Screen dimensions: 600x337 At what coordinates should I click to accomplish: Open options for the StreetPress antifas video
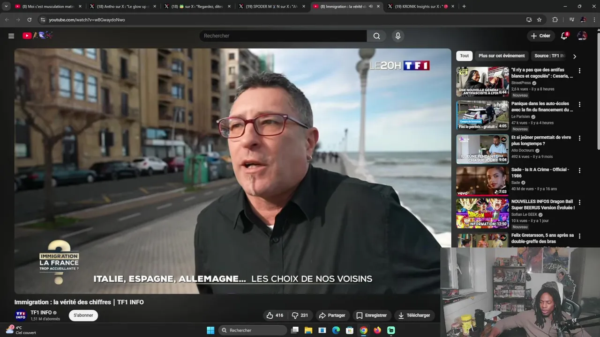click(x=579, y=71)
